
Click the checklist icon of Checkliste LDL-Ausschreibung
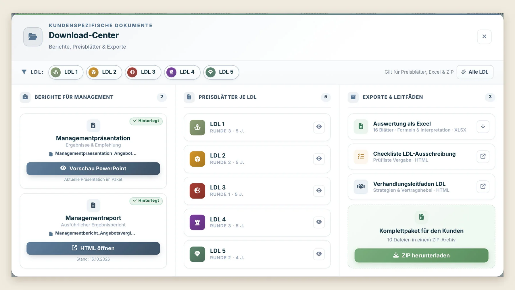361,157
